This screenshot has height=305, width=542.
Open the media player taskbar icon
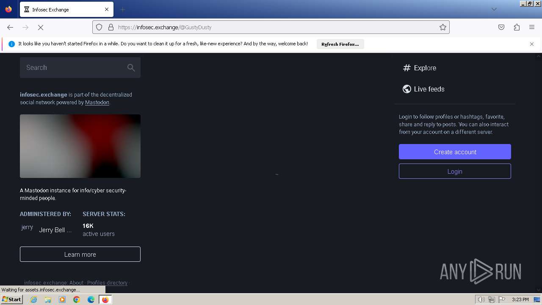point(62,299)
